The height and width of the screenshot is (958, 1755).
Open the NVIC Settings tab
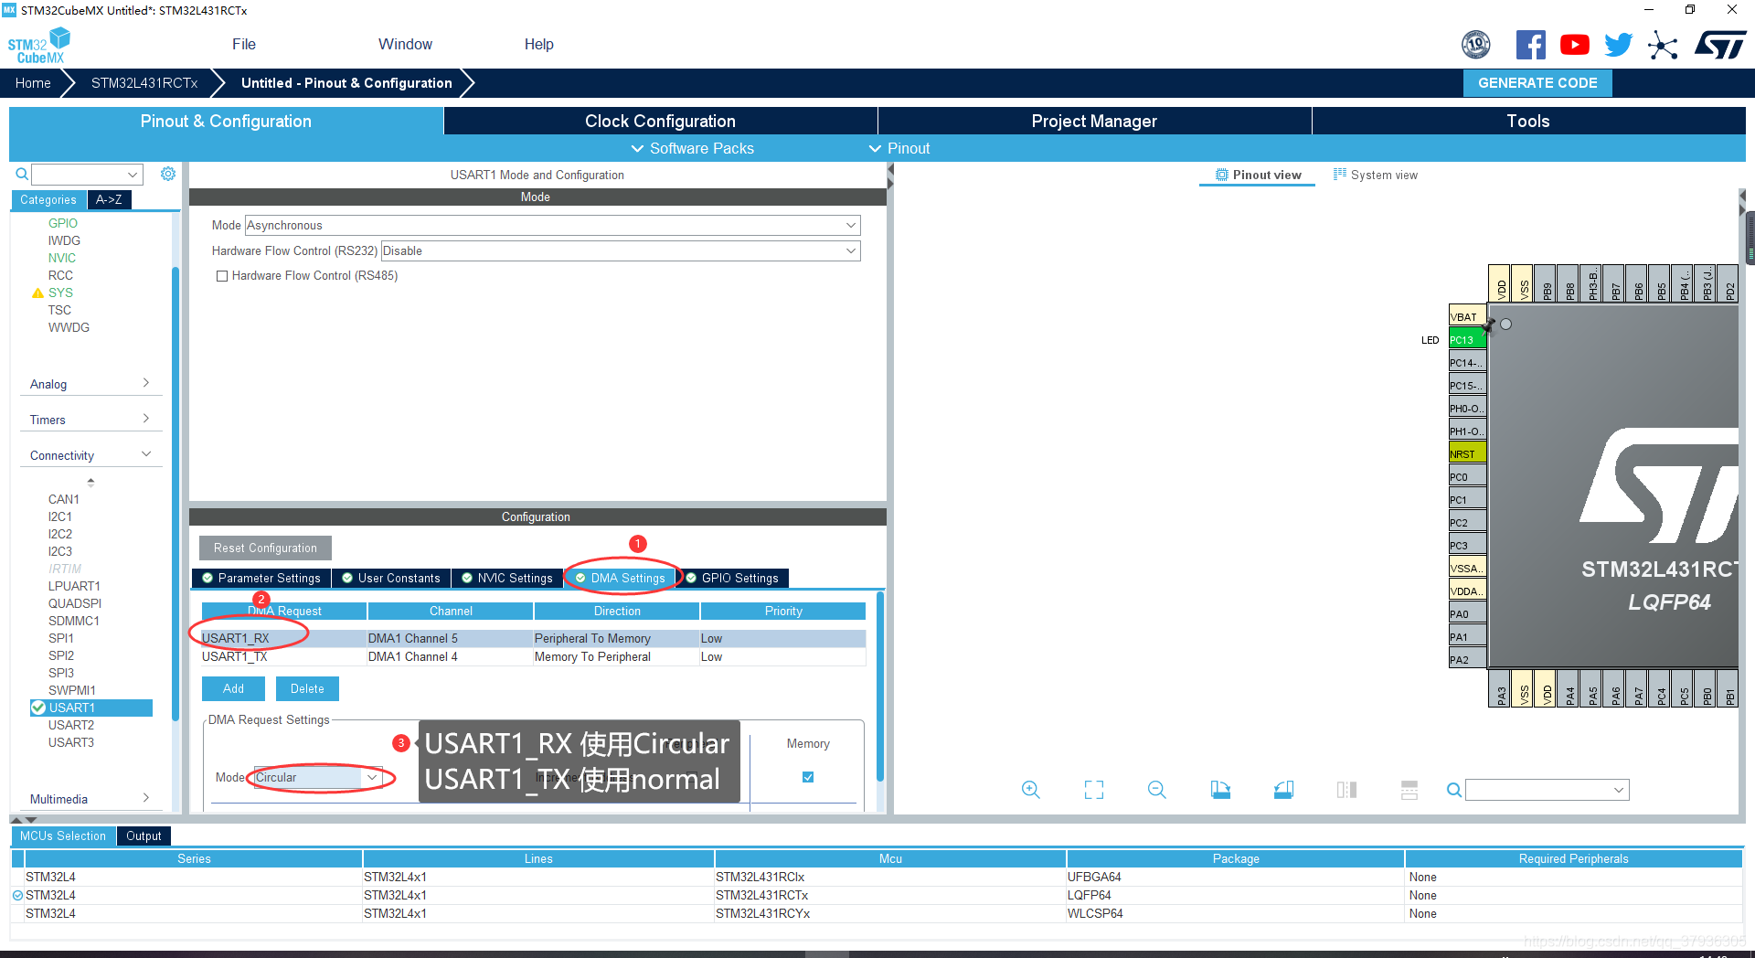click(507, 578)
